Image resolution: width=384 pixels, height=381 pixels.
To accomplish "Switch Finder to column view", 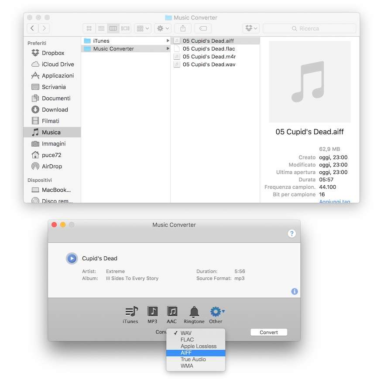I will 113,28.
